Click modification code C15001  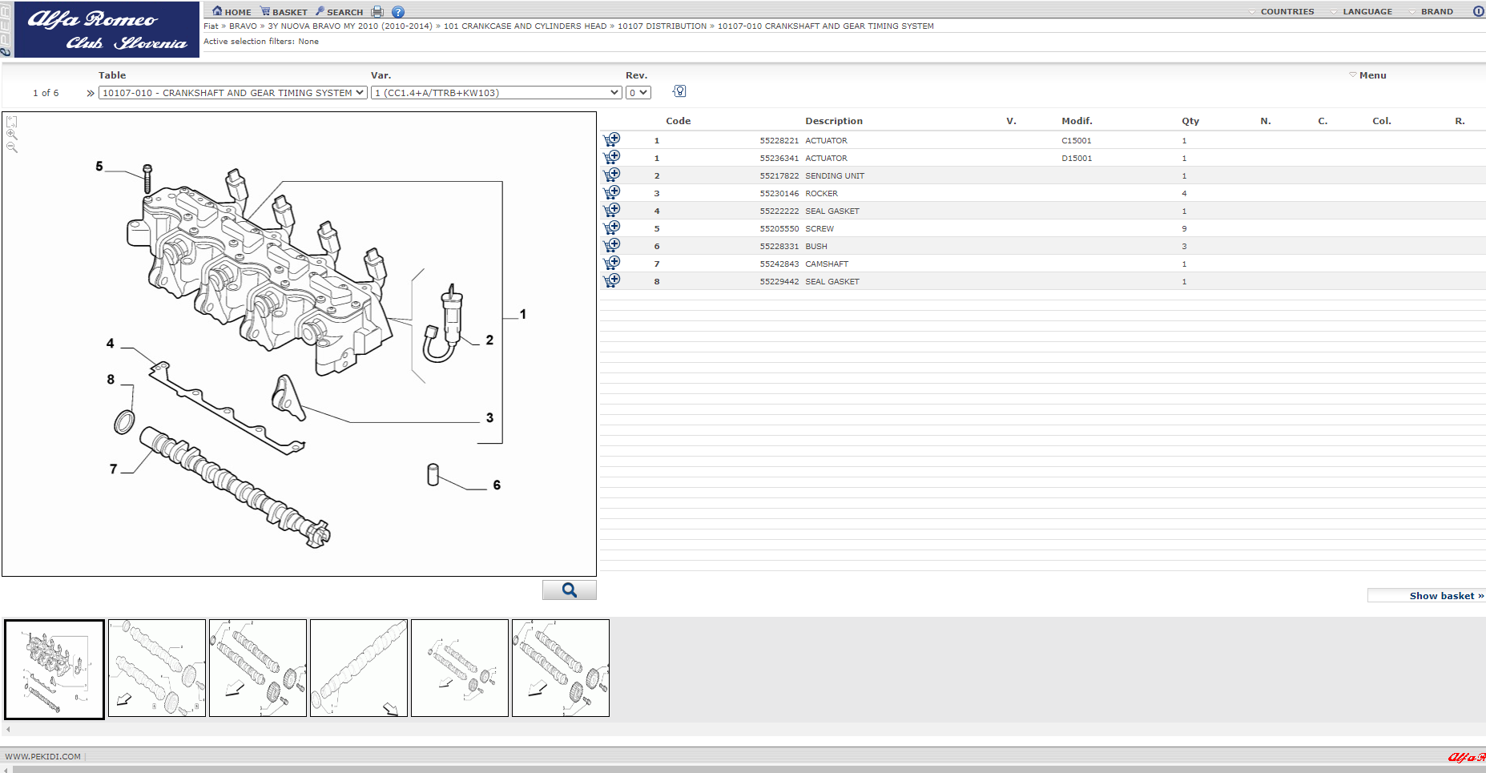tap(1077, 141)
